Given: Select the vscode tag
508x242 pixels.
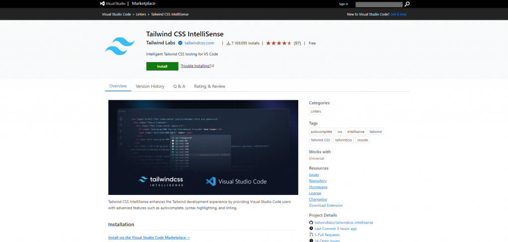Looking at the screenshot, I should [363, 140].
